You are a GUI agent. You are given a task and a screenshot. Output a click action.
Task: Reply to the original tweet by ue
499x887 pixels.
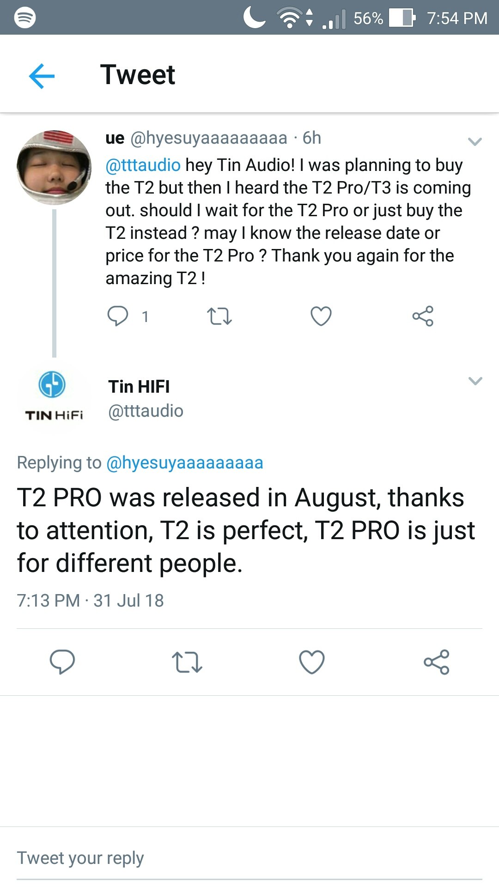[x=118, y=316]
